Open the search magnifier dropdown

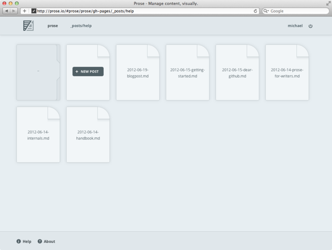pyautogui.click(x=266, y=11)
